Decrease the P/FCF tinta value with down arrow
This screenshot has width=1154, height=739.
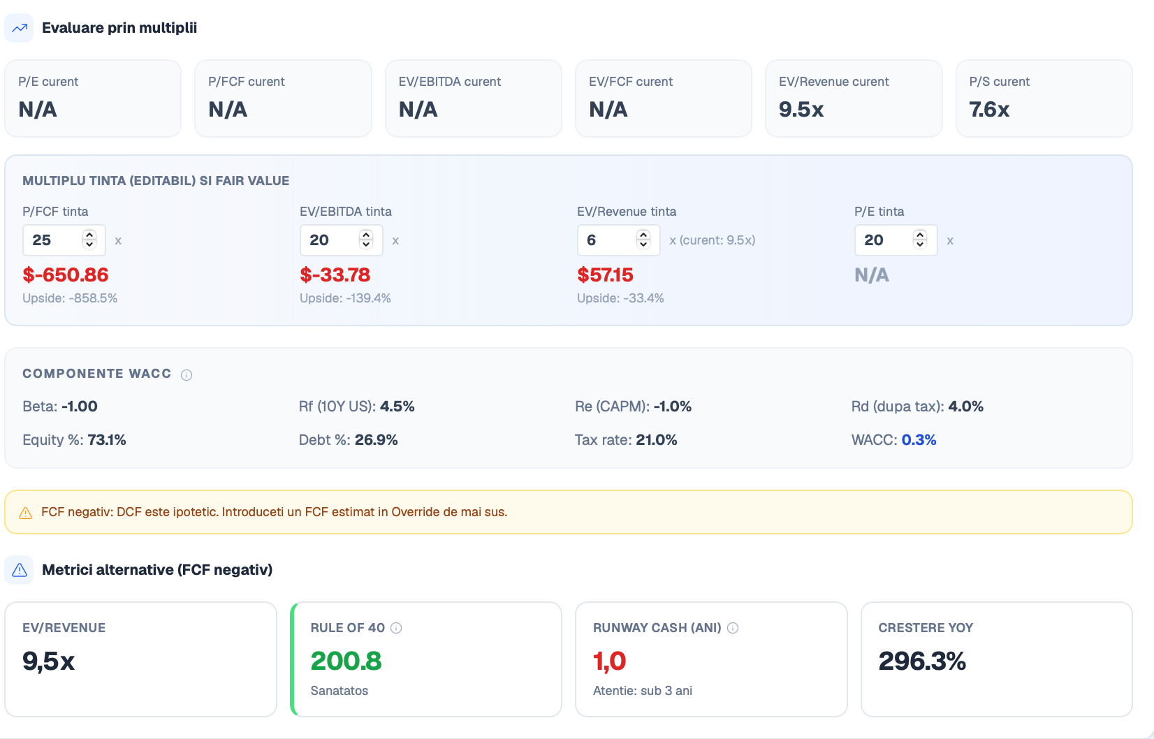tap(89, 244)
